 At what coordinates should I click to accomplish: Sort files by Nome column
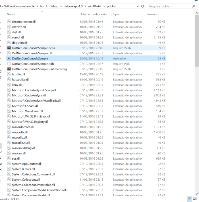pos(11,14)
